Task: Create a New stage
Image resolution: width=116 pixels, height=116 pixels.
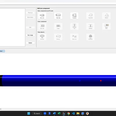Action: 30,35
